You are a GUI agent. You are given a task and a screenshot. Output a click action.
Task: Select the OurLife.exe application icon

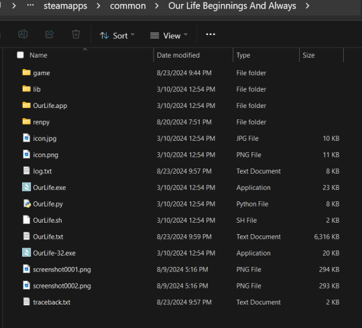[27, 187]
